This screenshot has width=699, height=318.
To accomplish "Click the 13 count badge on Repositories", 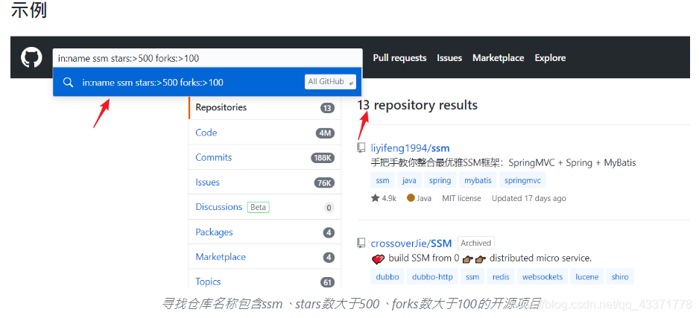I will pyautogui.click(x=327, y=108).
